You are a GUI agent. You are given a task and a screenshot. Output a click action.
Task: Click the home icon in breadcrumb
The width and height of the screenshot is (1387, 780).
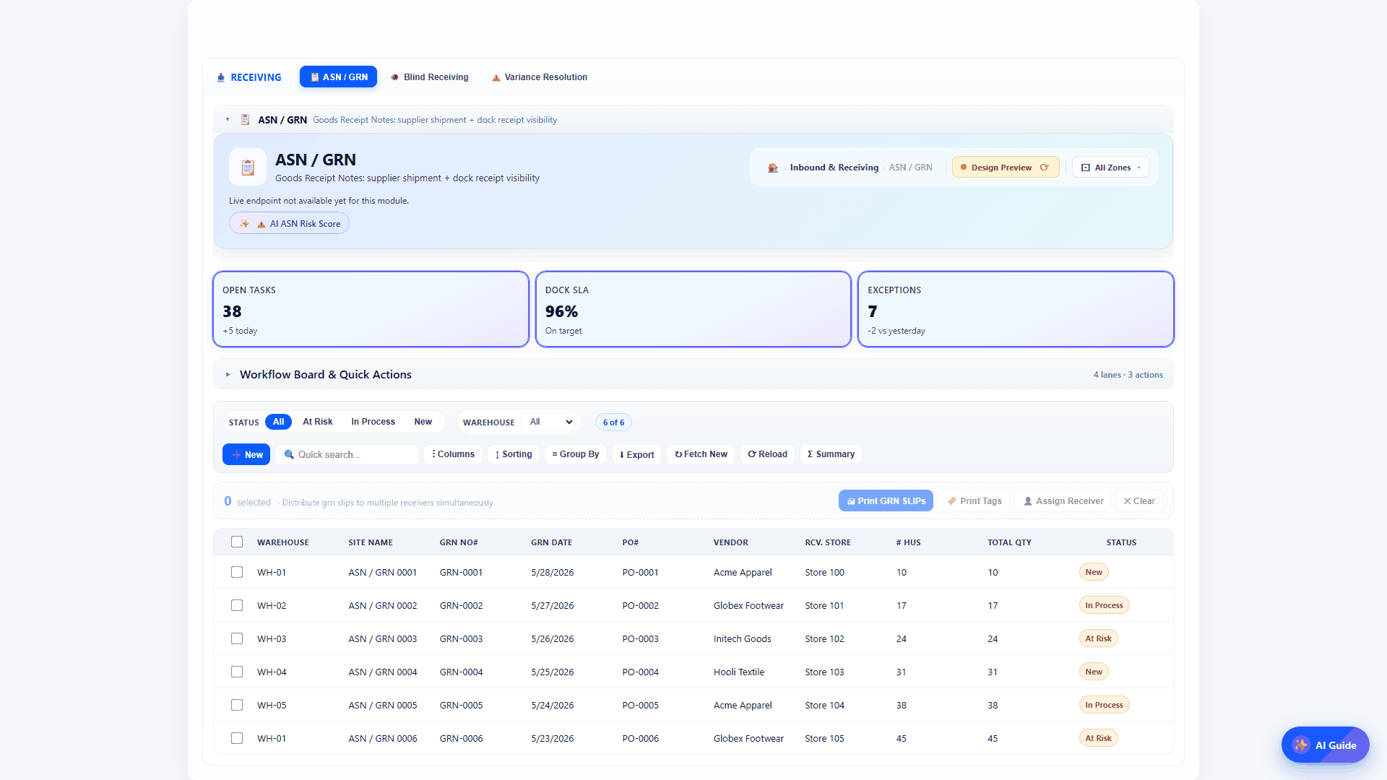(x=773, y=168)
